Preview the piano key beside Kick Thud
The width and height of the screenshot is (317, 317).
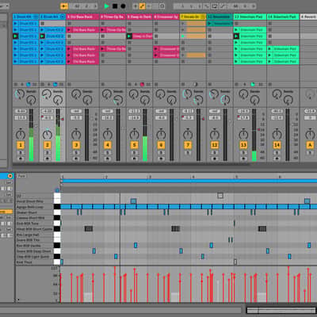click(x=57, y=262)
